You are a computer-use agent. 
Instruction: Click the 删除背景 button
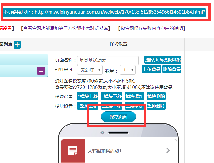coord(172,69)
